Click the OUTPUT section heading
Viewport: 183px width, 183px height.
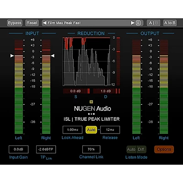tap(150, 33)
